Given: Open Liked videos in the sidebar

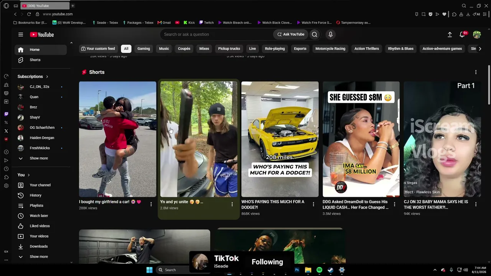Looking at the screenshot, I should [x=41, y=226].
